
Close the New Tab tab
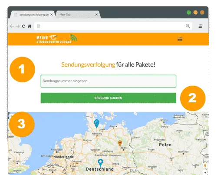[96, 14]
